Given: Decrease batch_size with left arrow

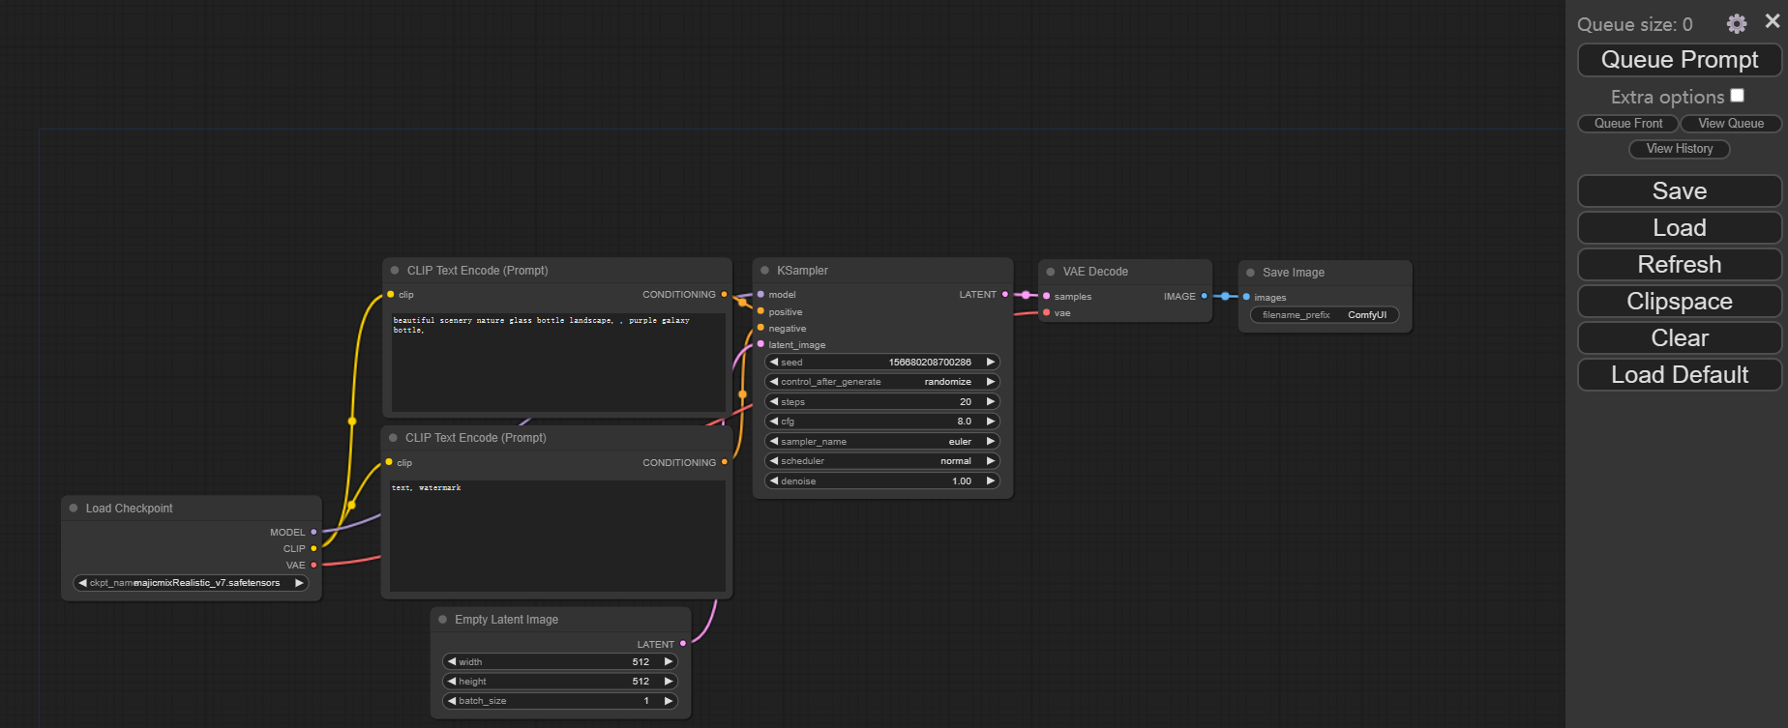Looking at the screenshot, I should click(452, 701).
